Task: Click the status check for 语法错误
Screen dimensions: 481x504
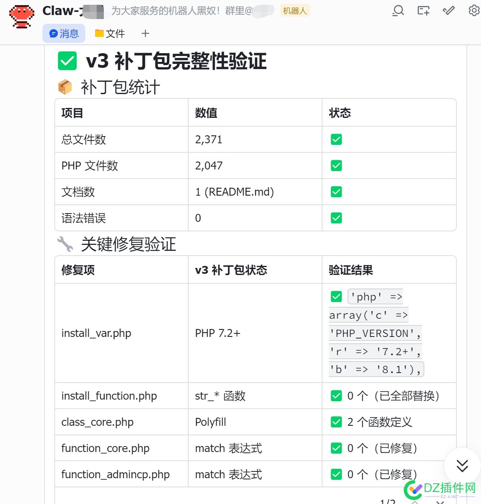Action: click(336, 218)
